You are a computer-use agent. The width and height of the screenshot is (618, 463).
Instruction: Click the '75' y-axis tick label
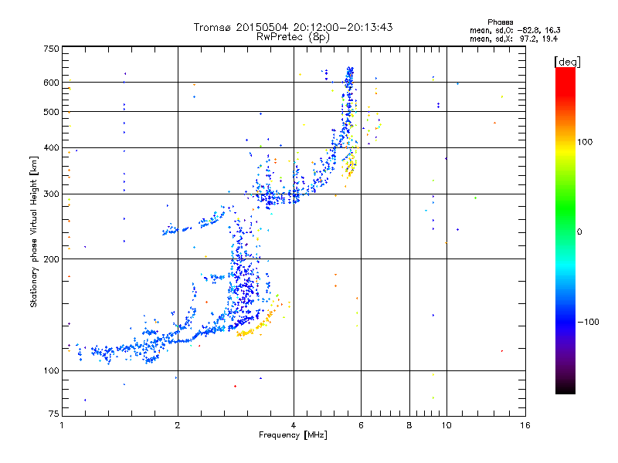(54, 414)
